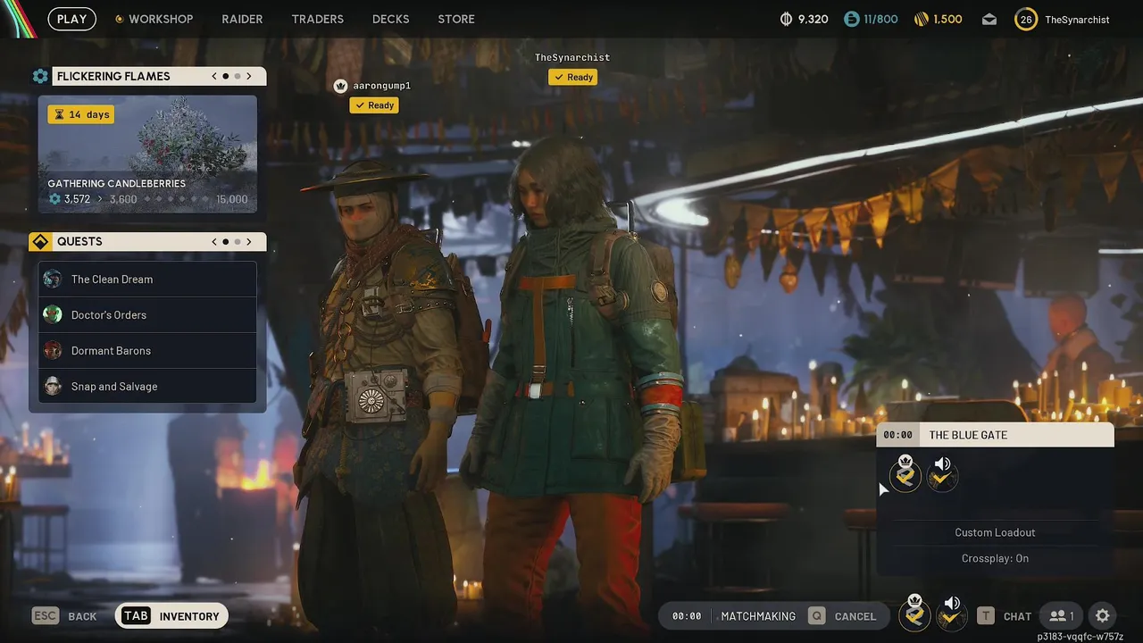
Task: Go to previous Quests page
Action: click(214, 242)
